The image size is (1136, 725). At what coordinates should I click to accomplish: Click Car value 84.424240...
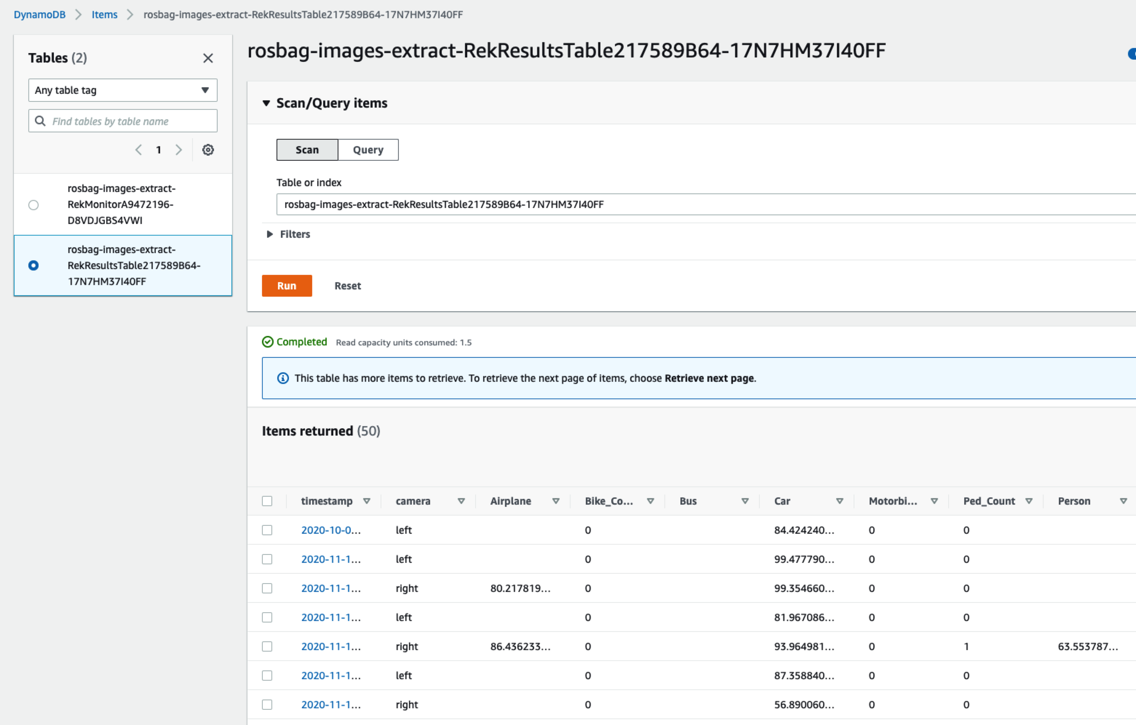click(804, 530)
